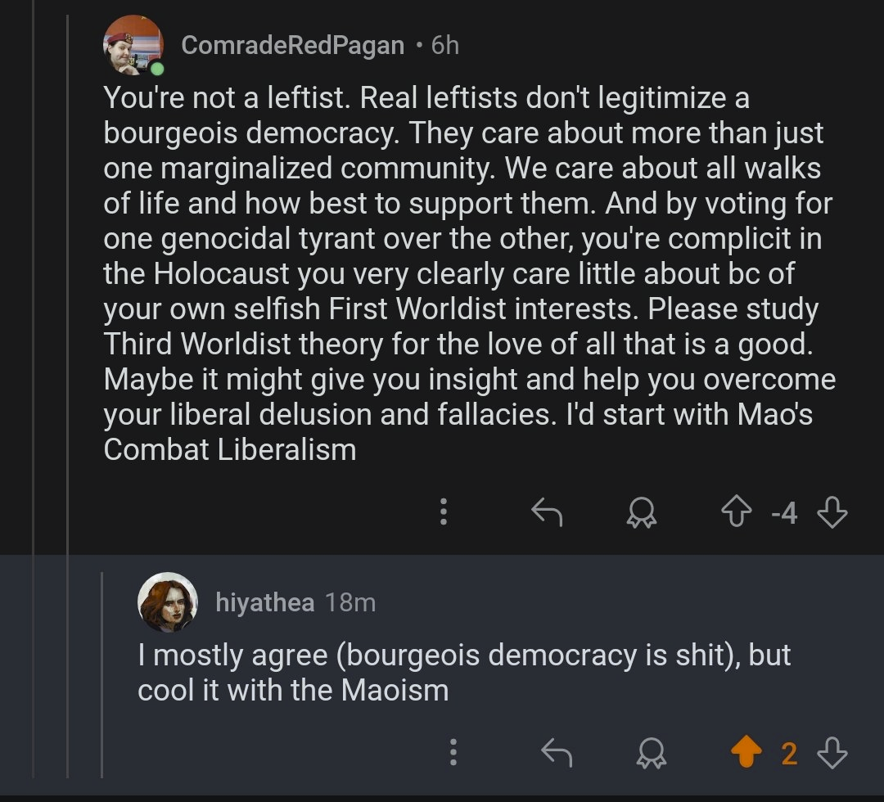
Task: Award hiyathea's comment
Action: [x=651, y=753]
